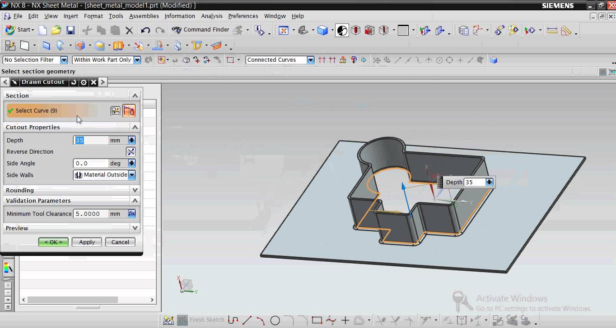Open dialog settings gear in Drawn Cutout header

click(84, 82)
